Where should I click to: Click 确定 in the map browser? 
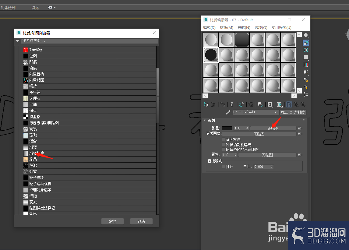coord(112,221)
